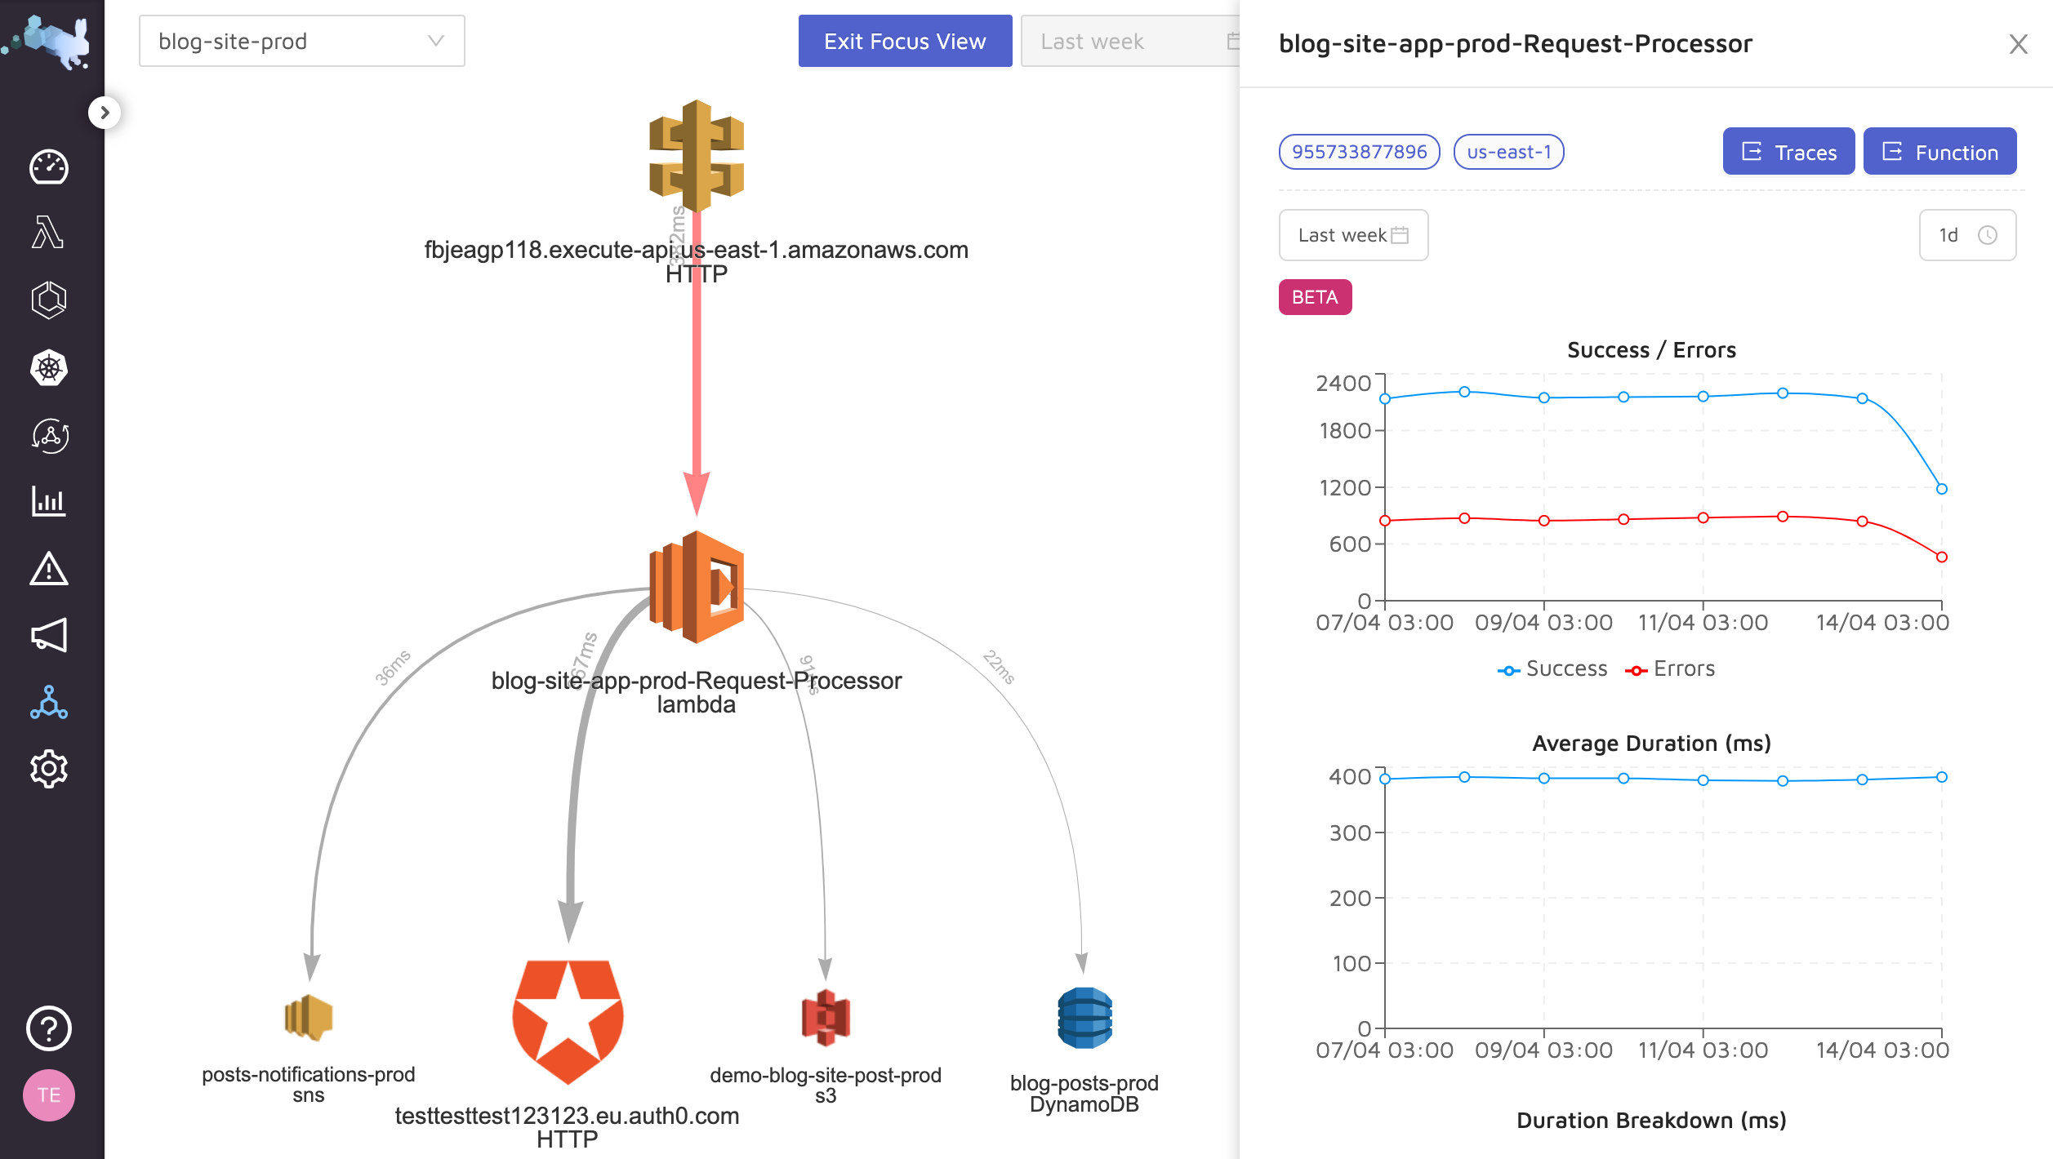Open the settings gear sidebar icon
The height and width of the screenshot is (1159, 2053).
48,769
